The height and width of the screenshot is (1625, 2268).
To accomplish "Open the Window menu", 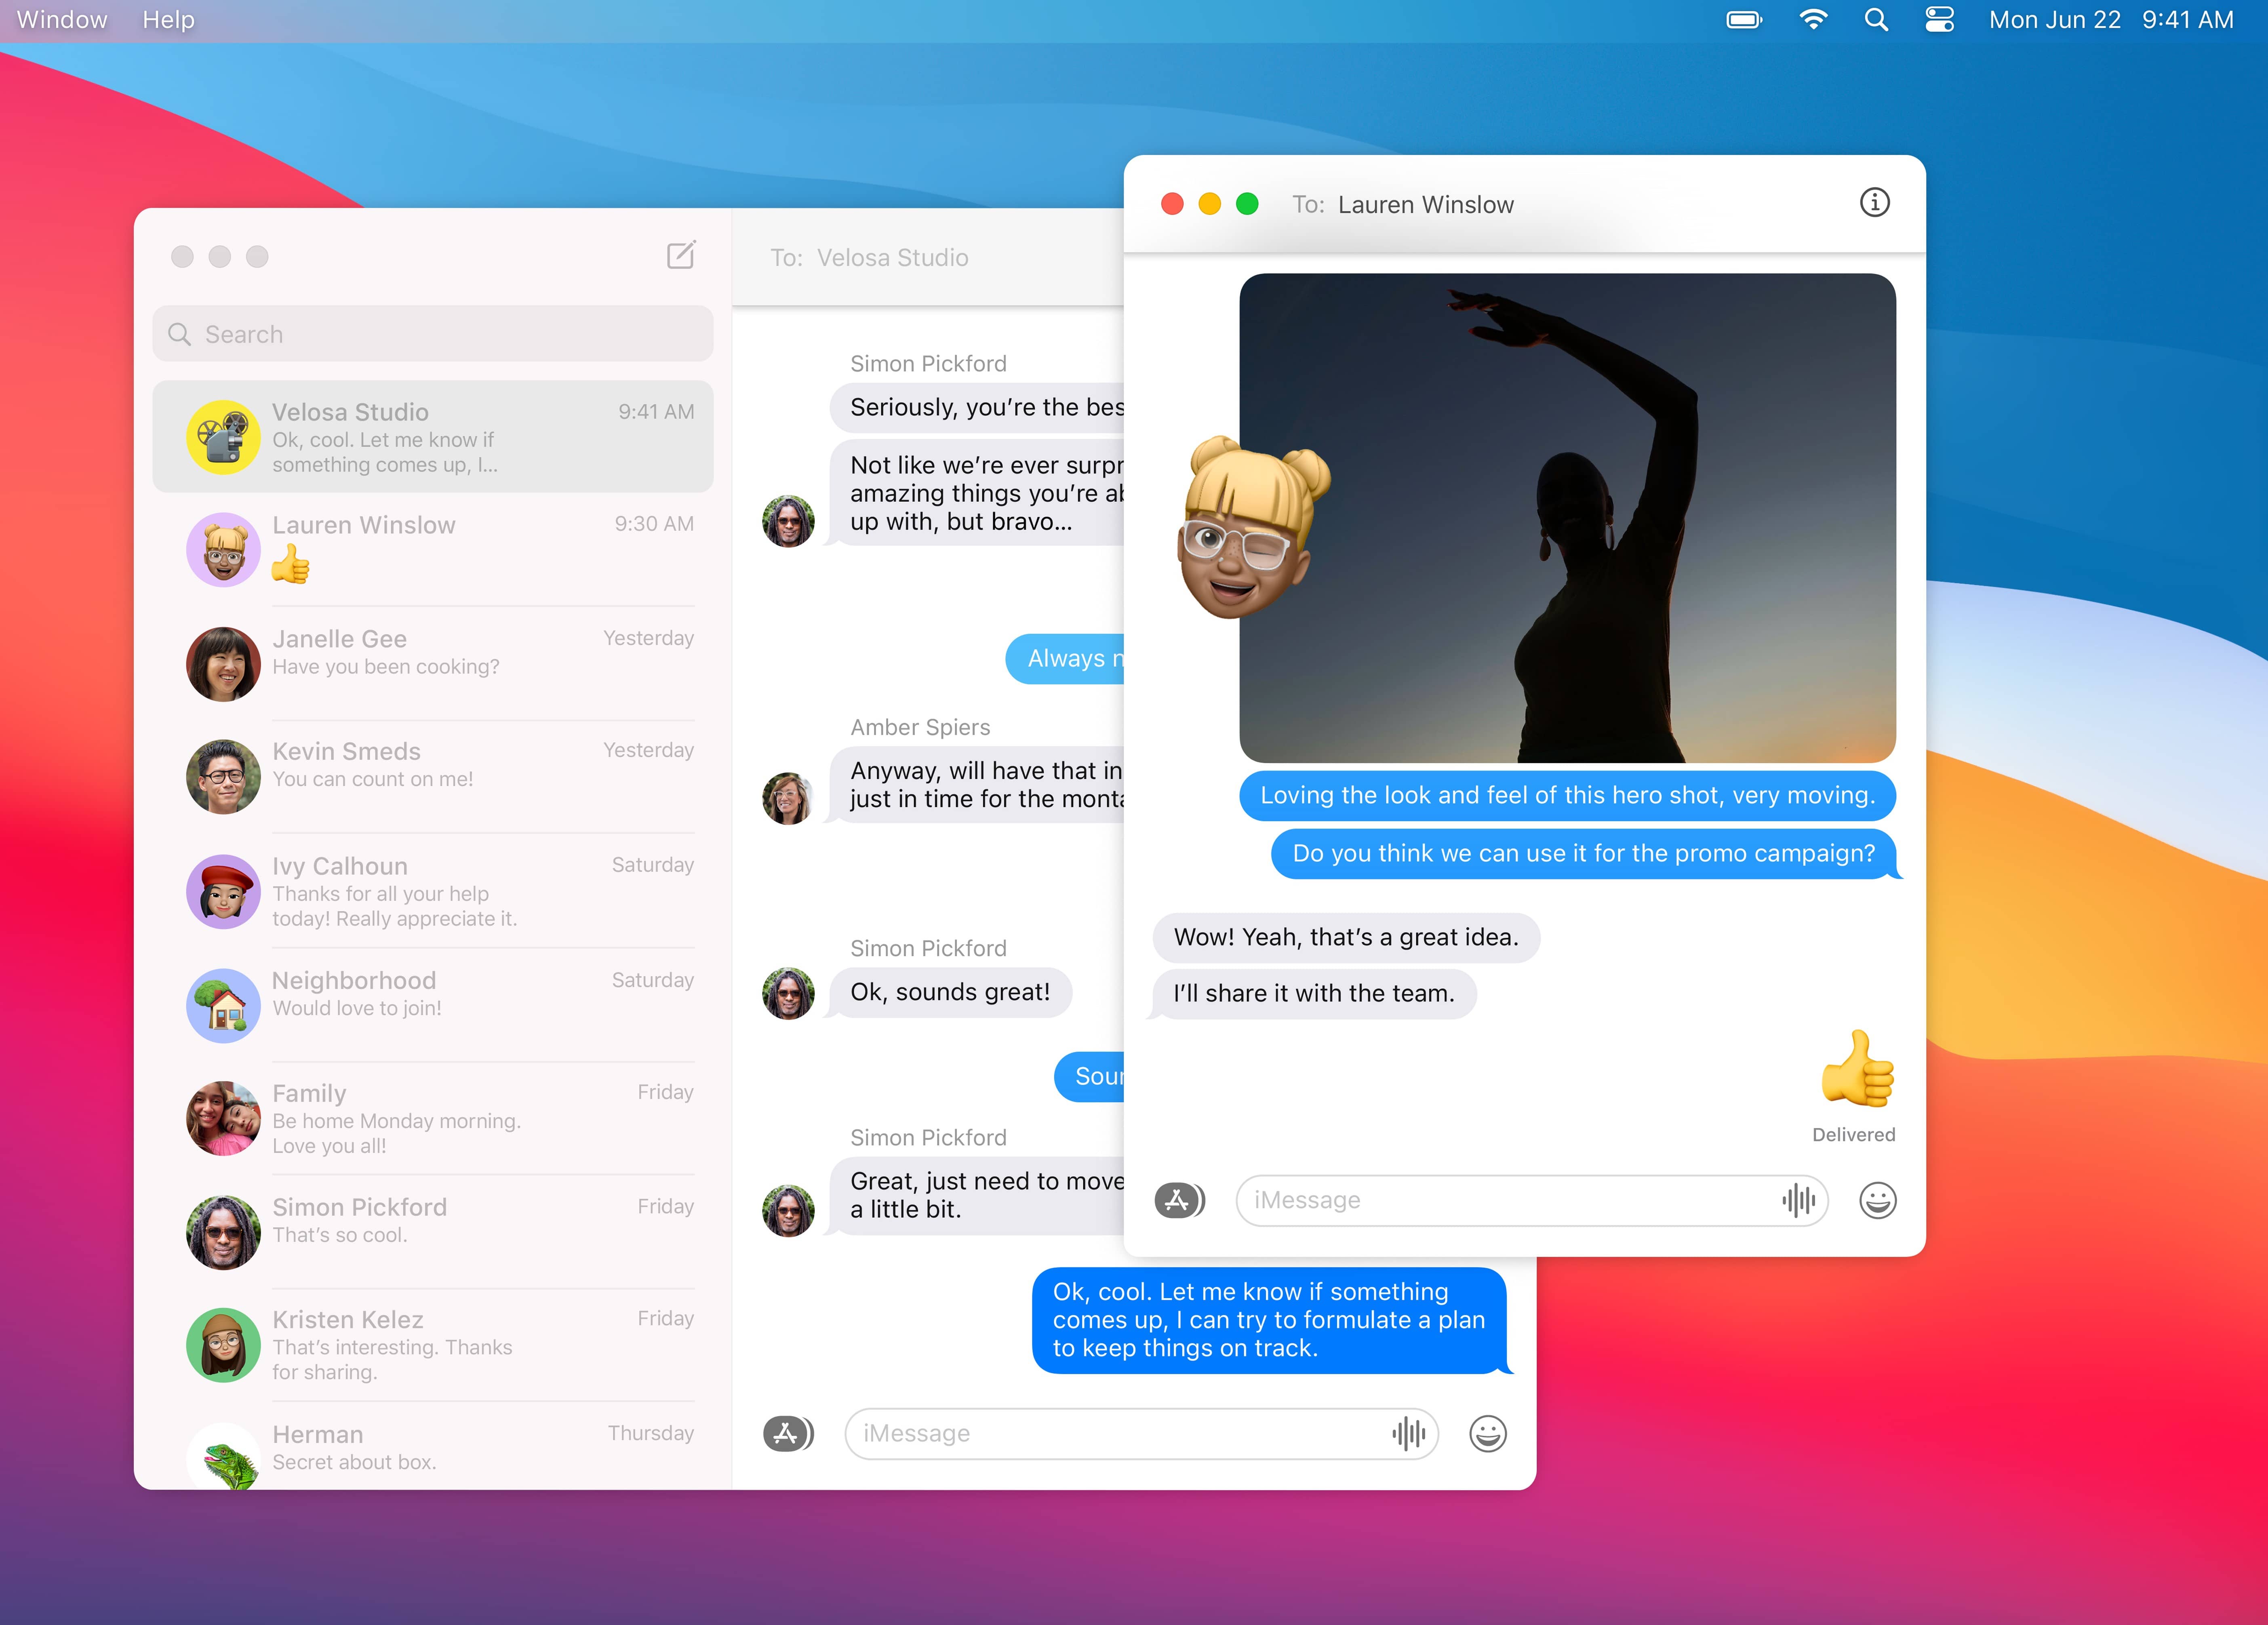I will click(62, 20).
